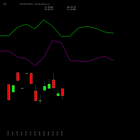Click the low value L: 15.90
Viewport: 140px width, 140px height.
click(71, 10)
